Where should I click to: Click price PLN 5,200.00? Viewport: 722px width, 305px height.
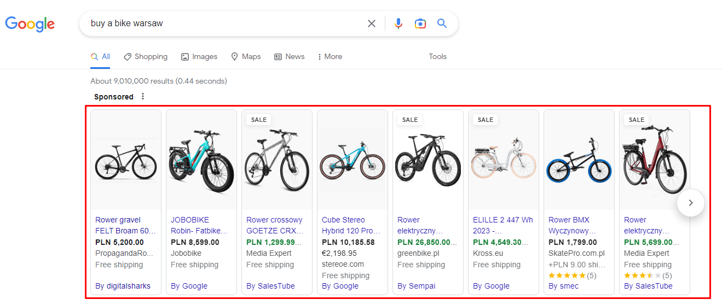(x=119, y=242)
